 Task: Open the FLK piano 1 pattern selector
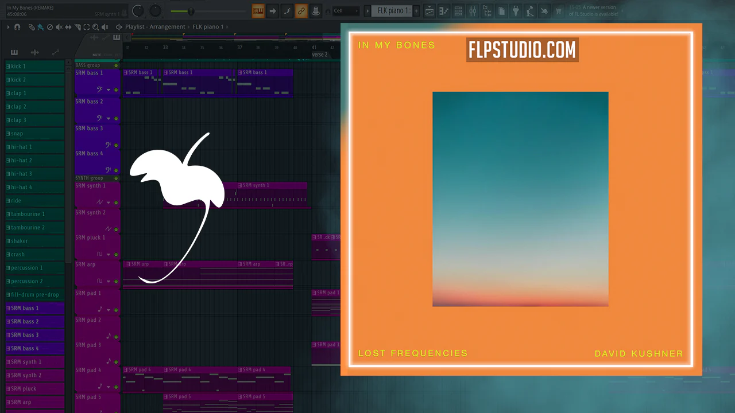coord(393,11)
